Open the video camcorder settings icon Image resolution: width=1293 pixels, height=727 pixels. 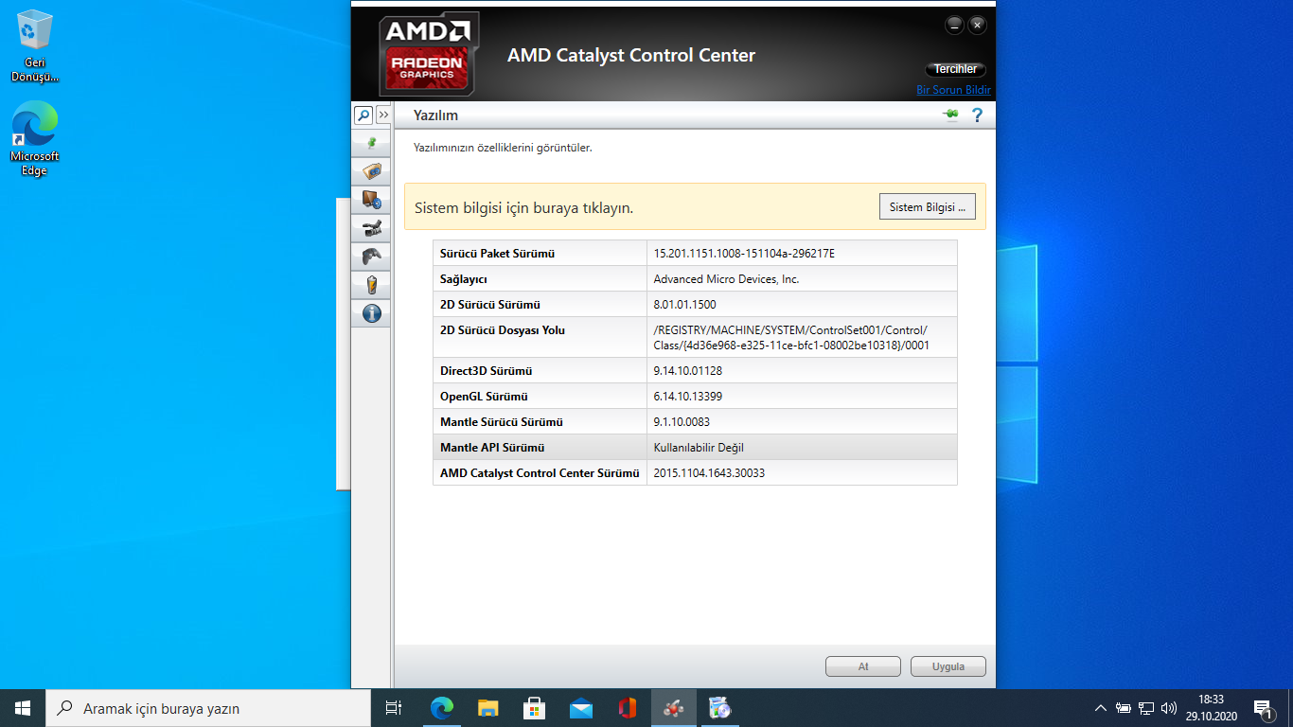click(371, 228)
